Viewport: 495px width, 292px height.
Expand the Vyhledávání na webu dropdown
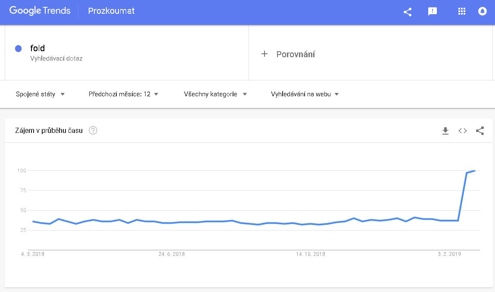[x=305, y=94]
